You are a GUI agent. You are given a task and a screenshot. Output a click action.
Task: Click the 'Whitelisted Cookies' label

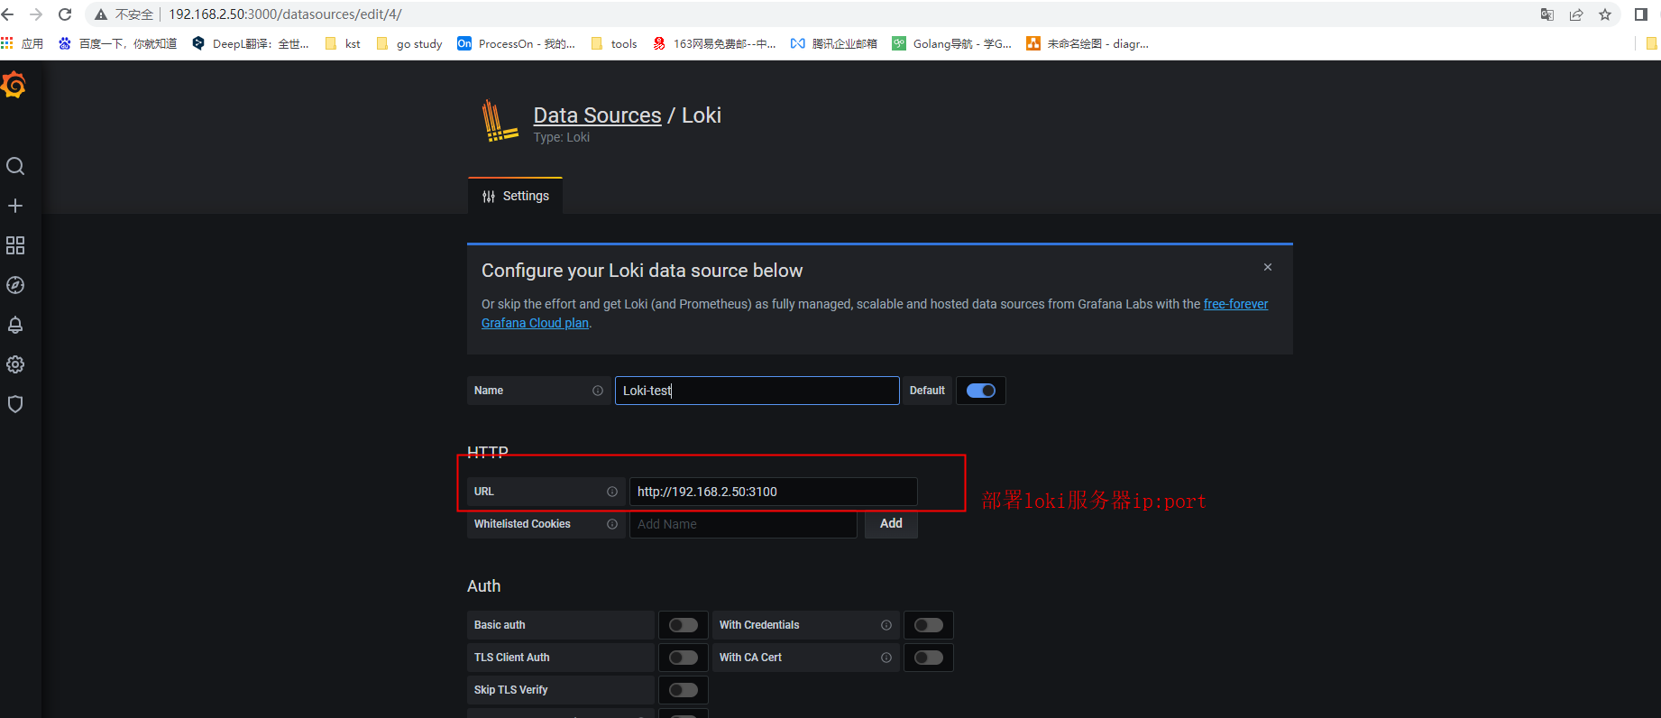coord(522,524)
